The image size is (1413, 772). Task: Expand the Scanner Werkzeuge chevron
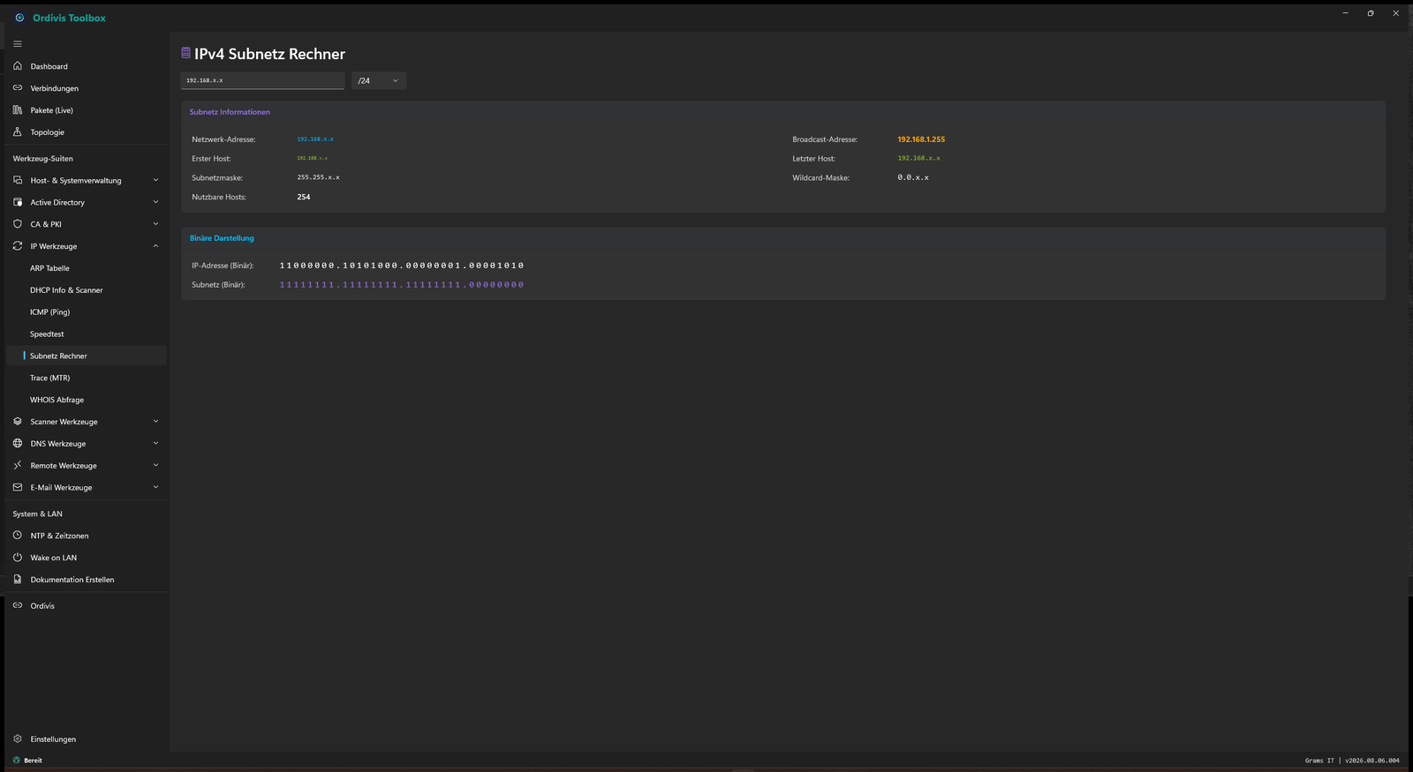click(155, 422)
